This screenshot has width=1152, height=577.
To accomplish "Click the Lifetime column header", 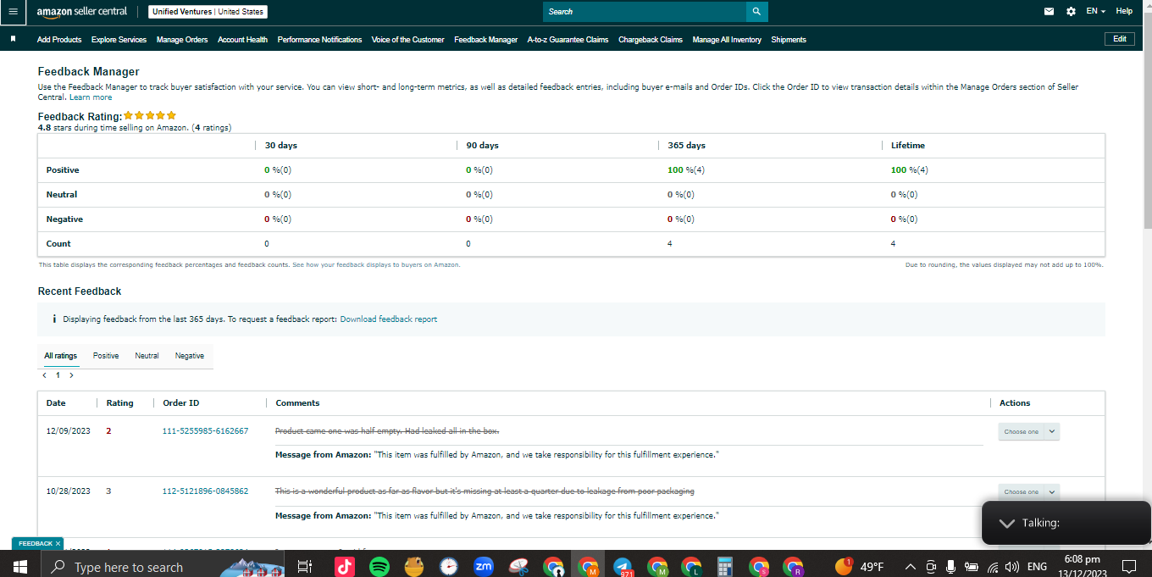I will (908, 146).
